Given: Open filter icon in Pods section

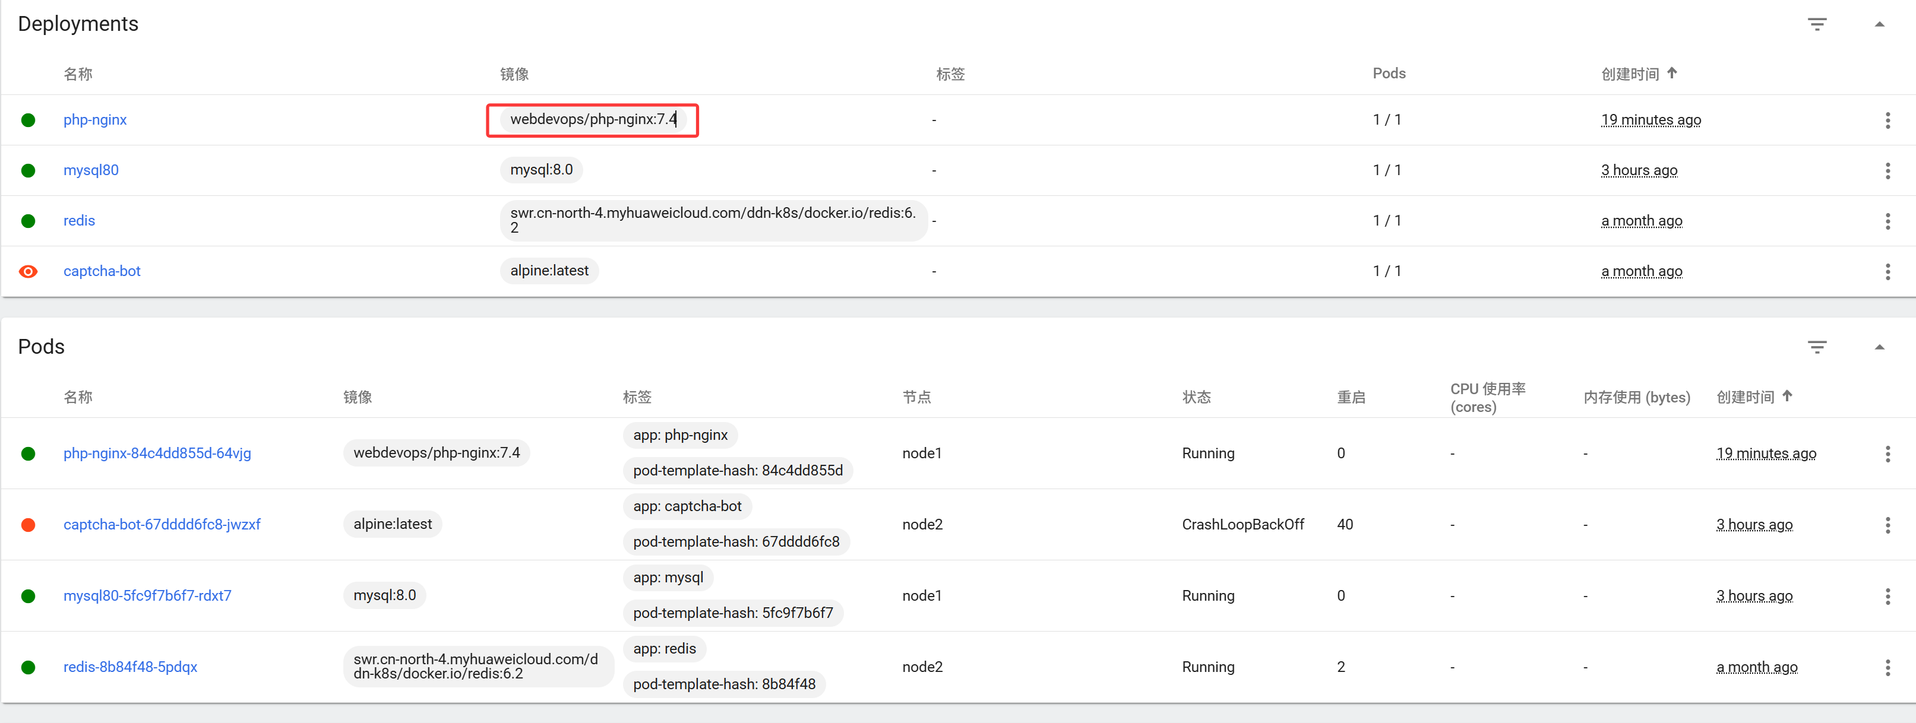Looking at the screenshot, I should click(x=1816, y=347).
